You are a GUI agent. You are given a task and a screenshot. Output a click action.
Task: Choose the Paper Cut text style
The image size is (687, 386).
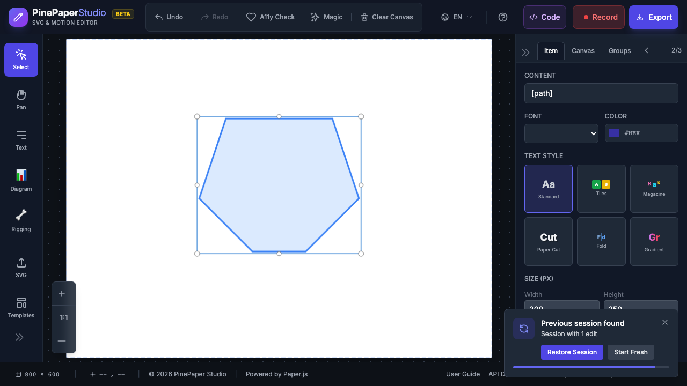click(x=549, y=241)
